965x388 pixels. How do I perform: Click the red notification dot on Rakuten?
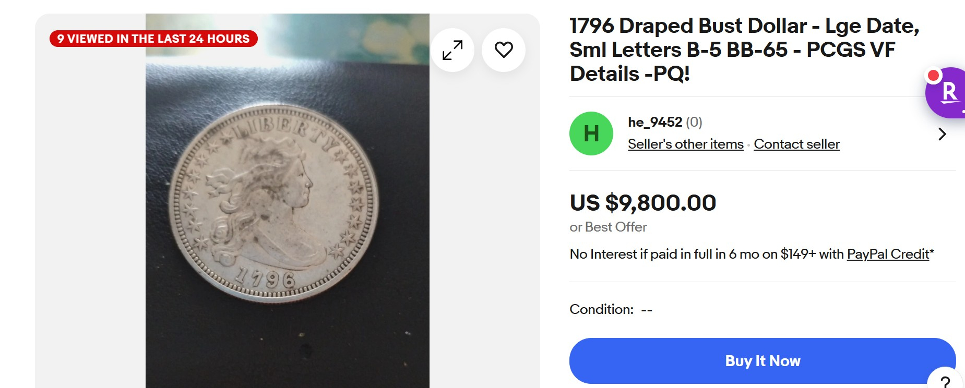pyautogui.click(x=934, y=76)
